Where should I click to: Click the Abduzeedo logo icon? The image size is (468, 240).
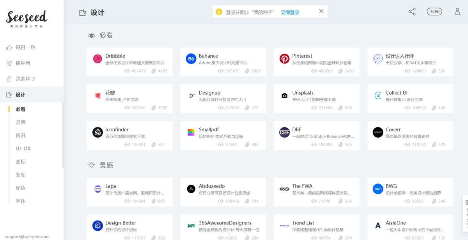(x=191, y=189)
